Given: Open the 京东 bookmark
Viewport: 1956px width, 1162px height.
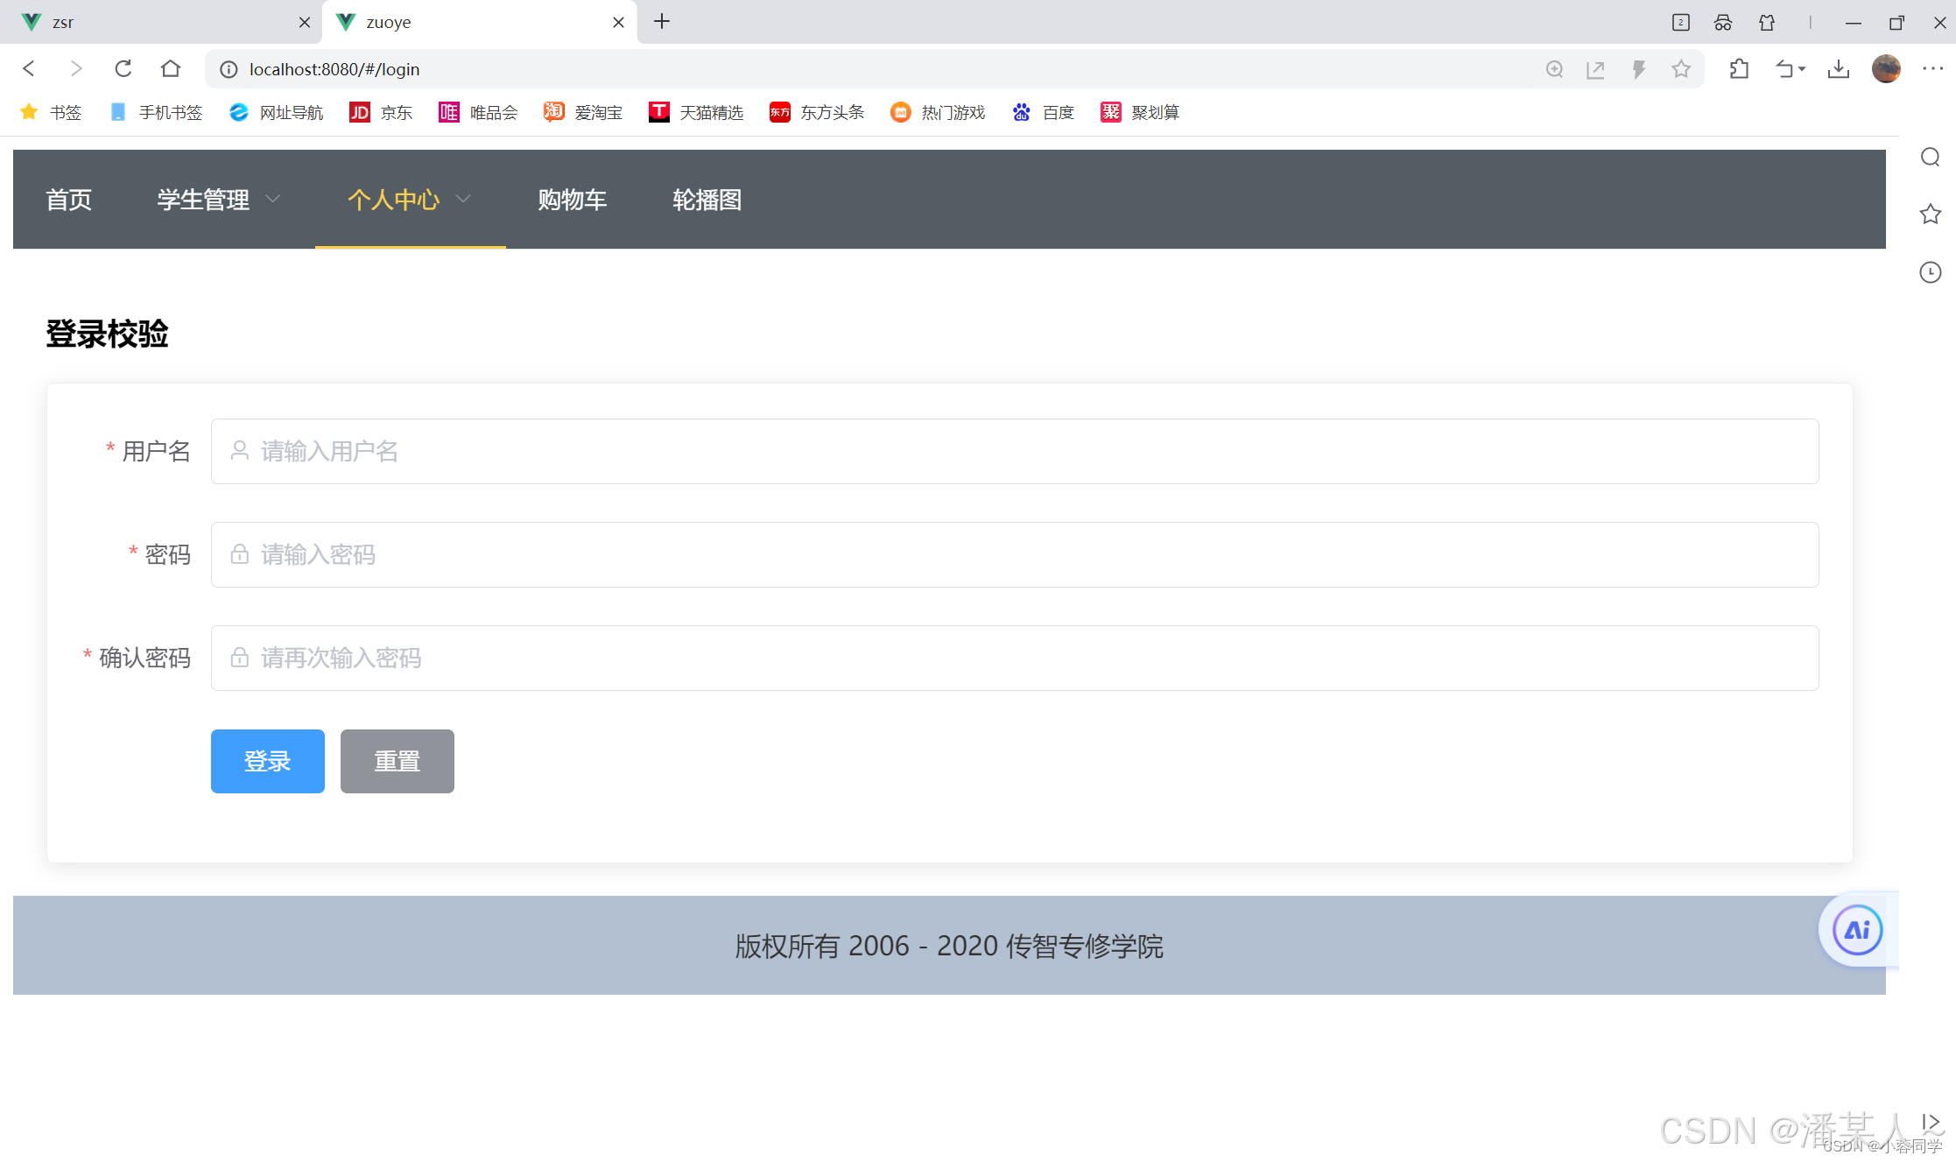Looking at the screenshot, I should pyautogui.click(x=380, y=112).
